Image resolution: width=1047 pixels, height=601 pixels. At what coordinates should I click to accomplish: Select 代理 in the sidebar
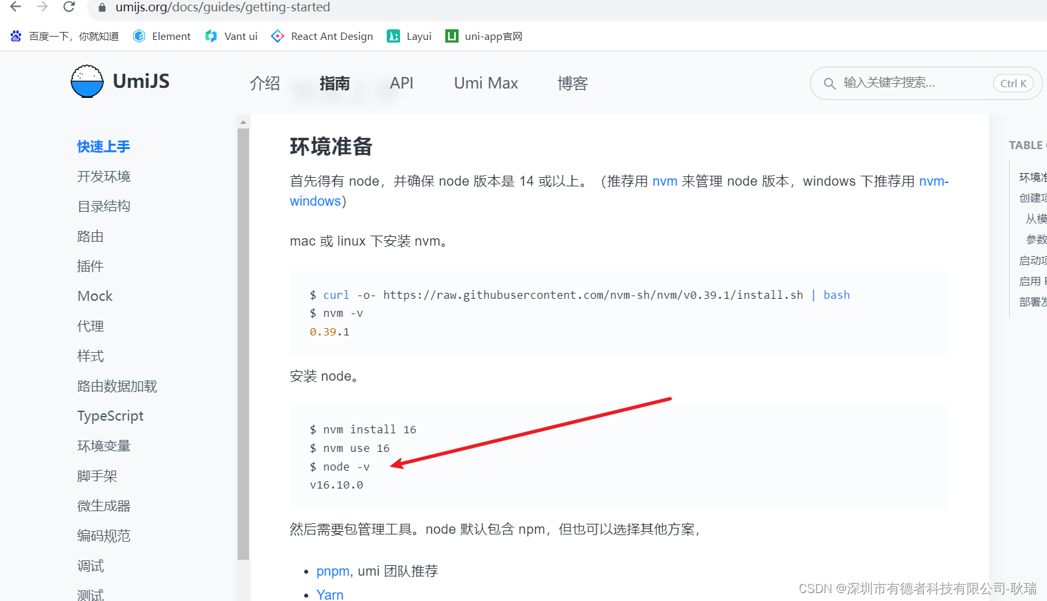pyautogui.click(x=91, y=326)
